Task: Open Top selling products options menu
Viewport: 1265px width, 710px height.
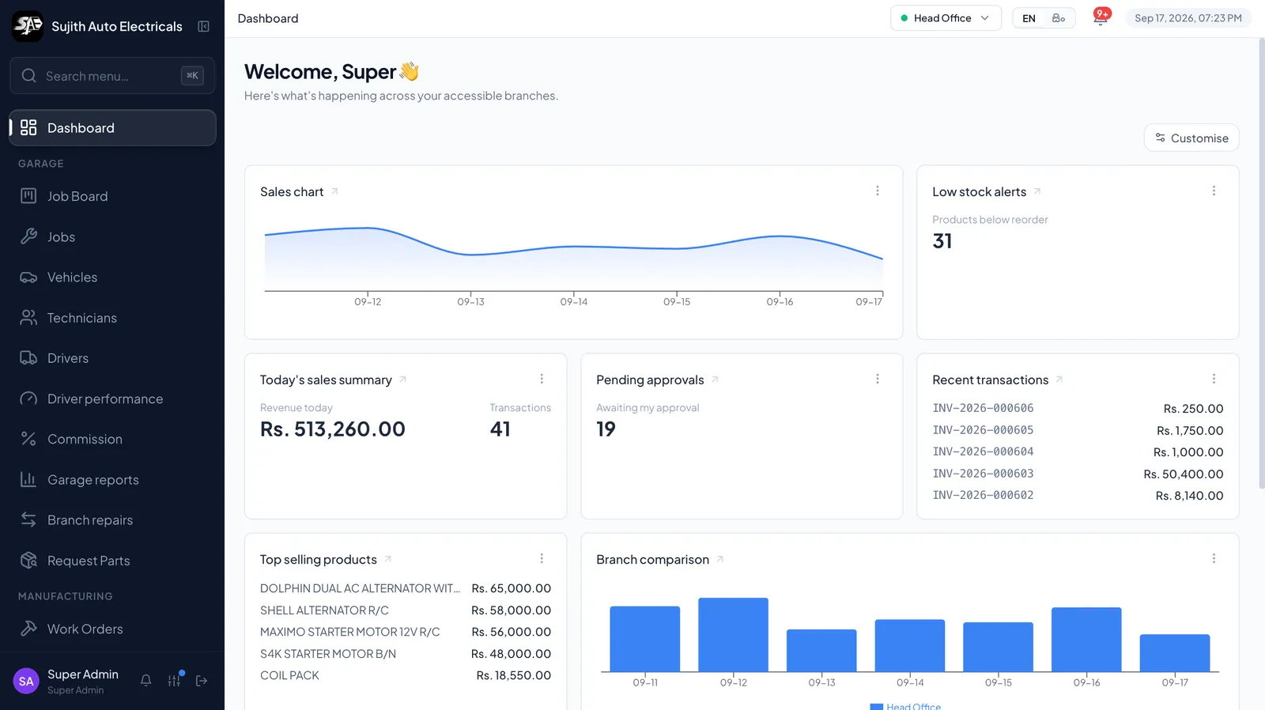Action: coord(542,558)
